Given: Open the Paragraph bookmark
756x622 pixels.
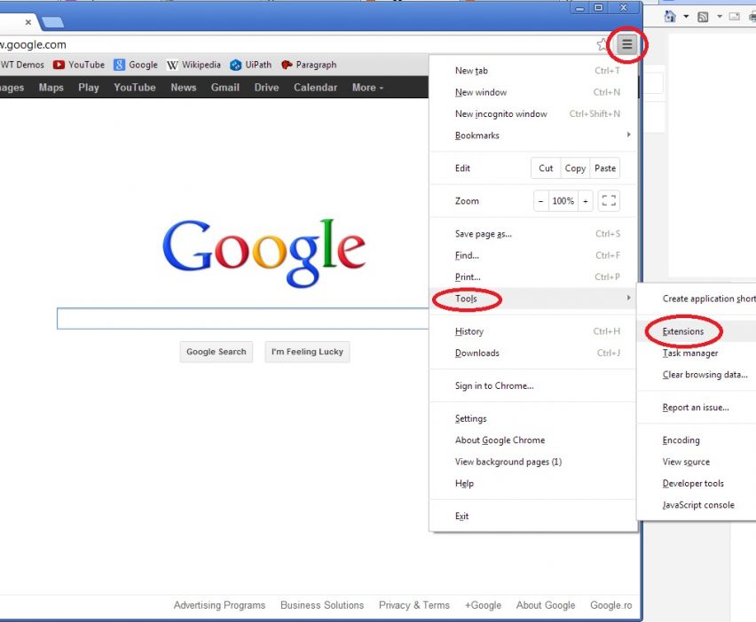Looking at the screenshot, I should pos(309,65).
